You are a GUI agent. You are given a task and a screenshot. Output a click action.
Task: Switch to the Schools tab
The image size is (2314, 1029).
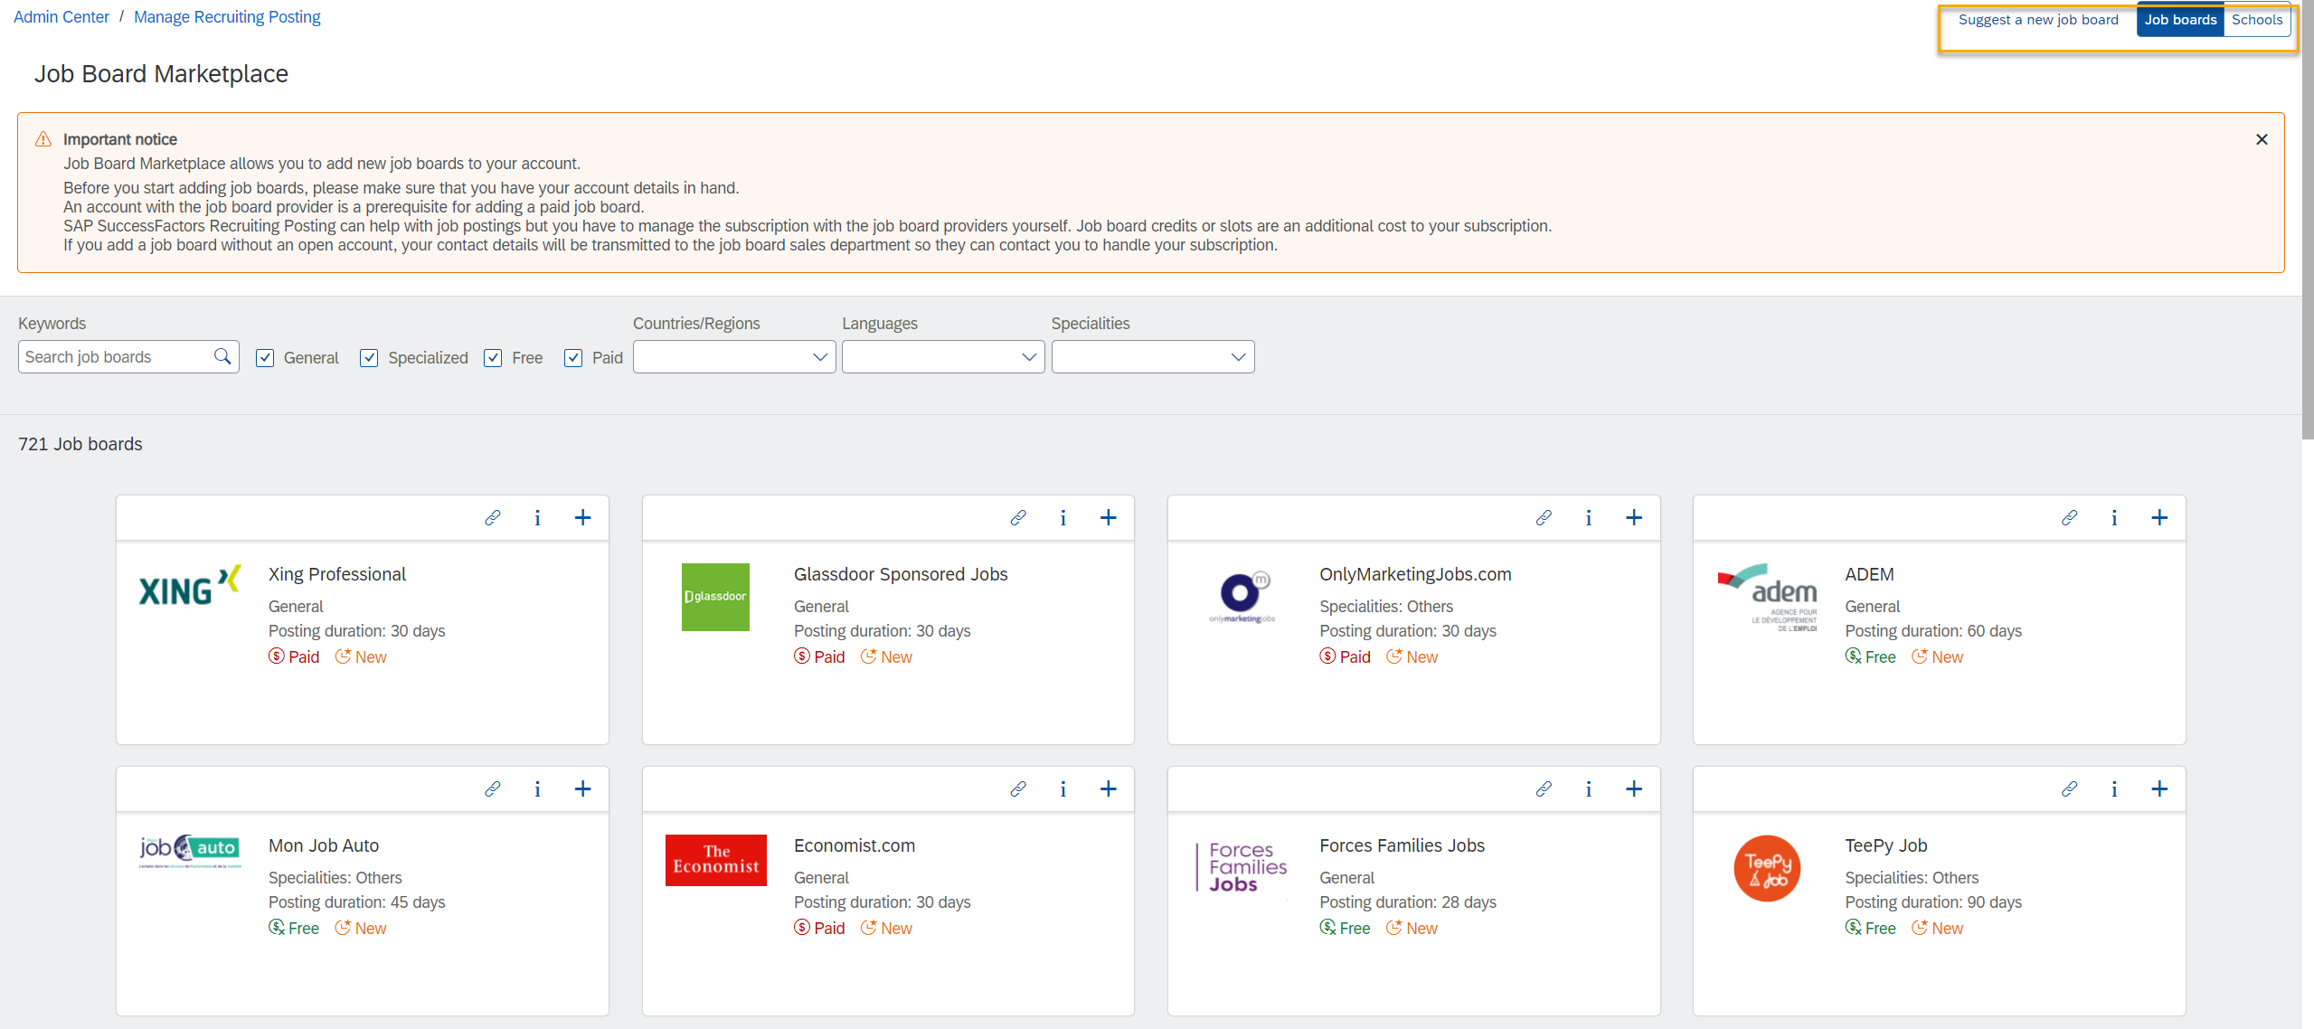click(2257, 20)
